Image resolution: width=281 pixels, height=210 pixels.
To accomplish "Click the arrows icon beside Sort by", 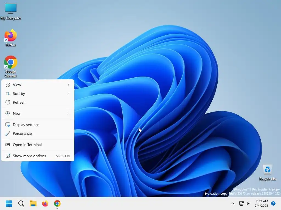I will click(x=7, y=94).
